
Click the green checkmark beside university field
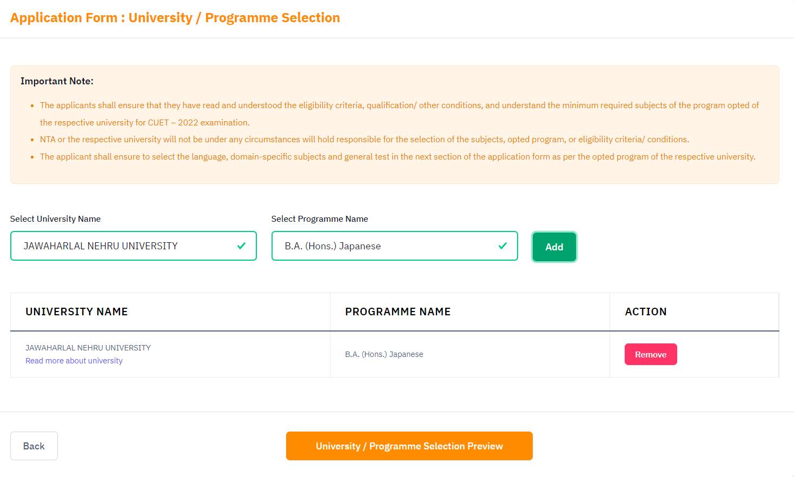pos(240,246)
